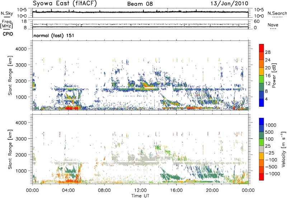Click the gray -25 to 25 Velocity segment
This screenshot has width=287, height=198.
(x=262, y=149)
